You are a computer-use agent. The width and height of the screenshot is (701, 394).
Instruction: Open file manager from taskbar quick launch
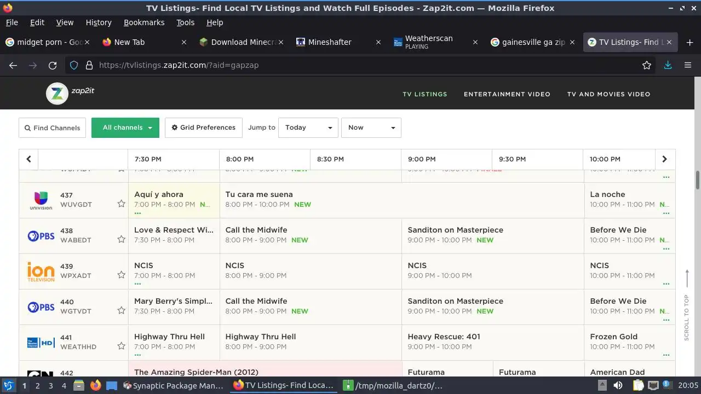79,385
